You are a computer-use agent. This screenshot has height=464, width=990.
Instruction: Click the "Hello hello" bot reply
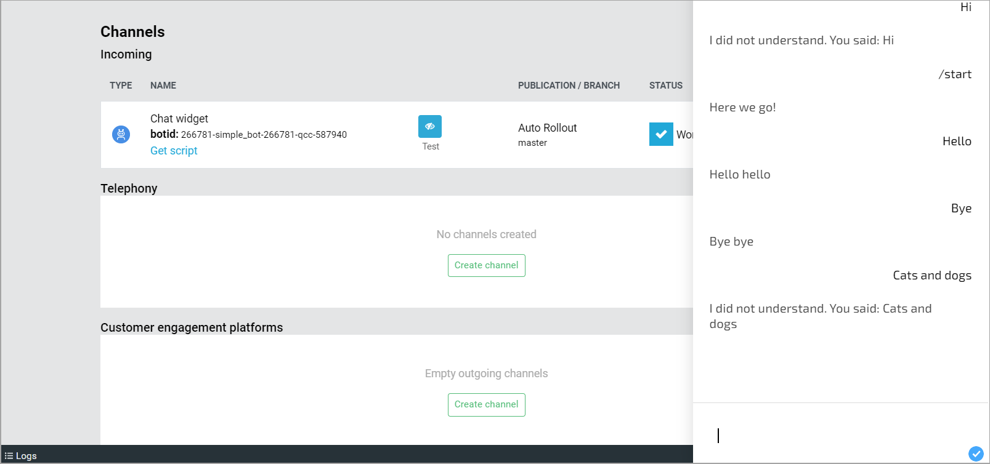(739, 175)
